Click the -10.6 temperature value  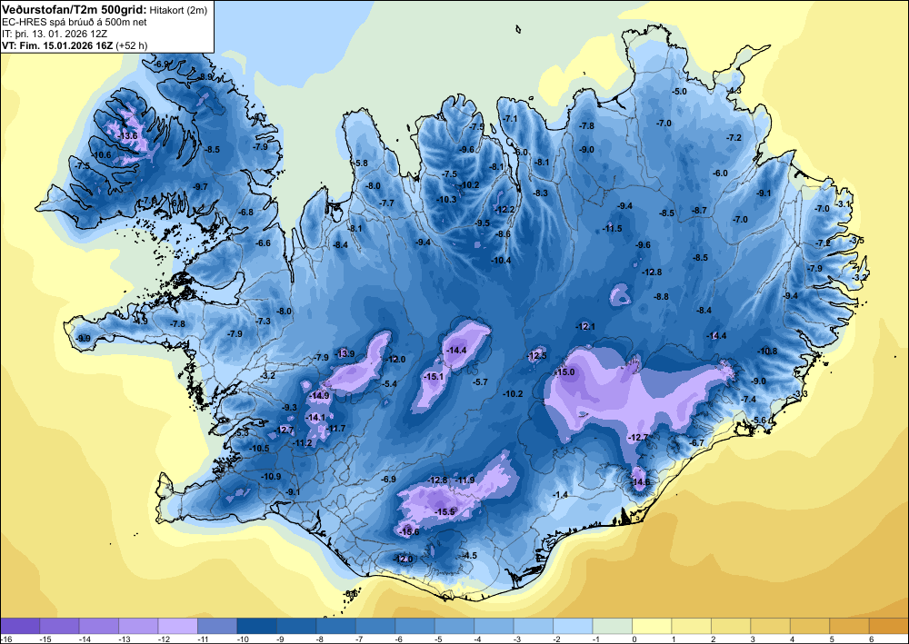point(102,155)
